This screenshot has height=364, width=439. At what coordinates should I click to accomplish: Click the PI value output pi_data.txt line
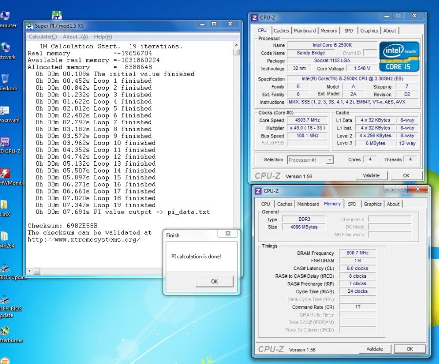[122, 212]
